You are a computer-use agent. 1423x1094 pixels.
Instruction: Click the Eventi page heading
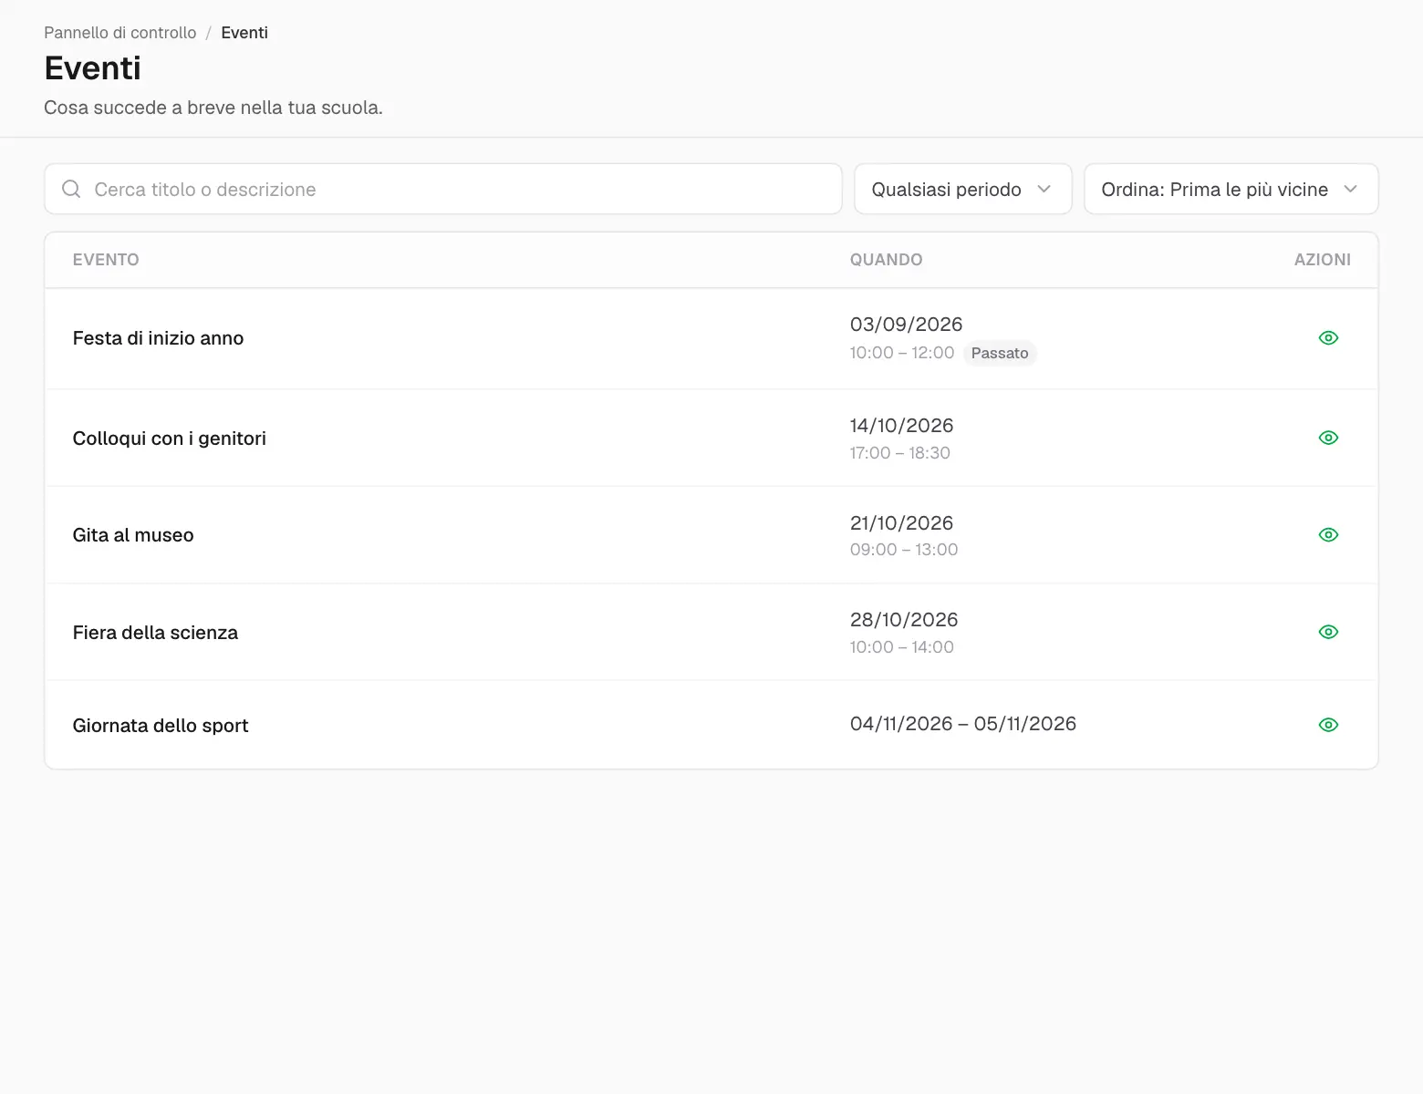pyautogui.click(x=92, y=68)
